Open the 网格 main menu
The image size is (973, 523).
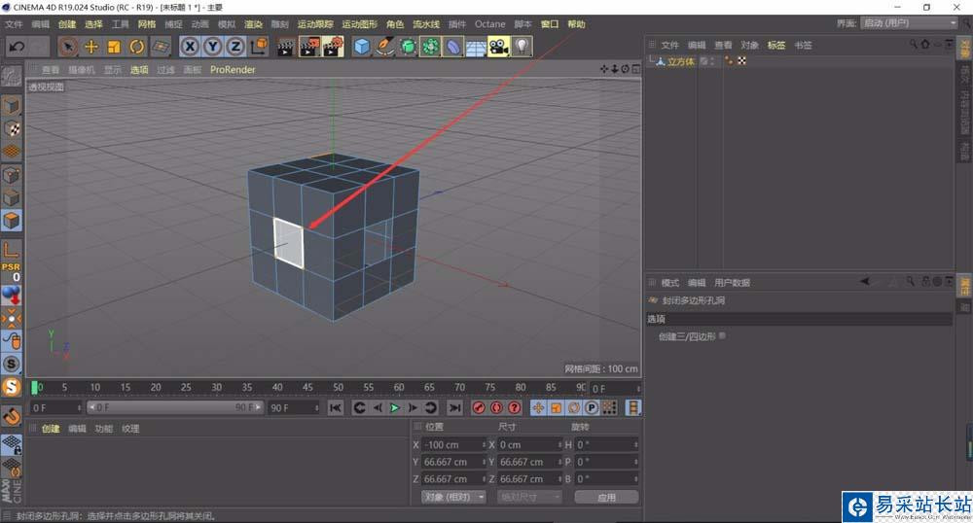tap(147, 24)
